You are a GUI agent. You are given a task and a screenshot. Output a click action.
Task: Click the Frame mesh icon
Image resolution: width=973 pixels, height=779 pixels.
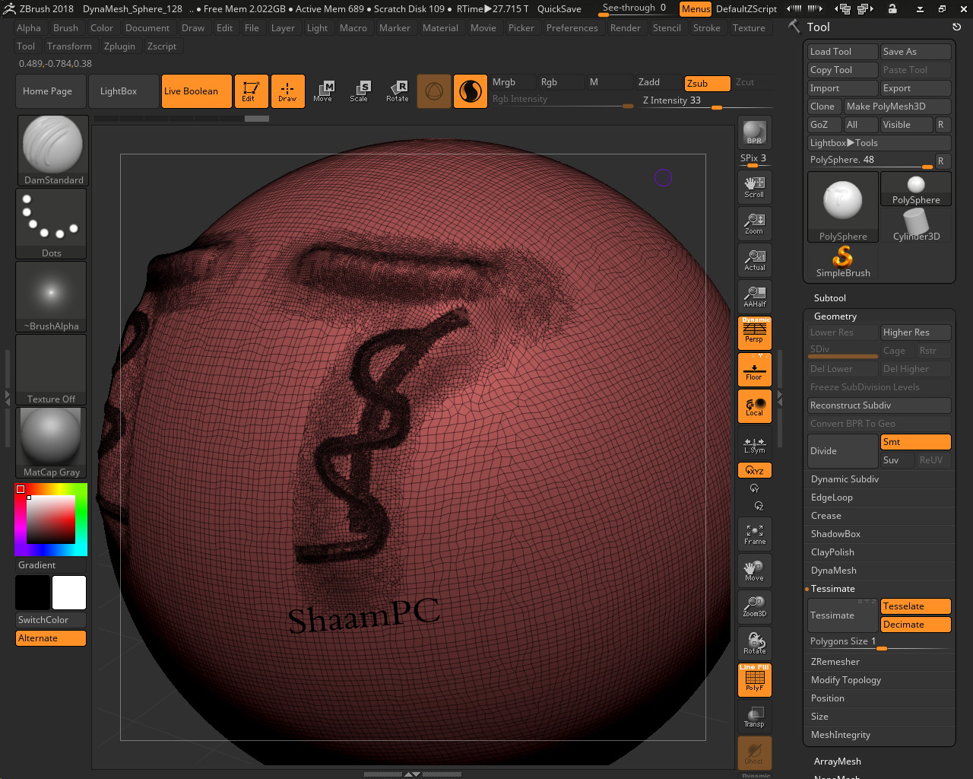(754, 534)
